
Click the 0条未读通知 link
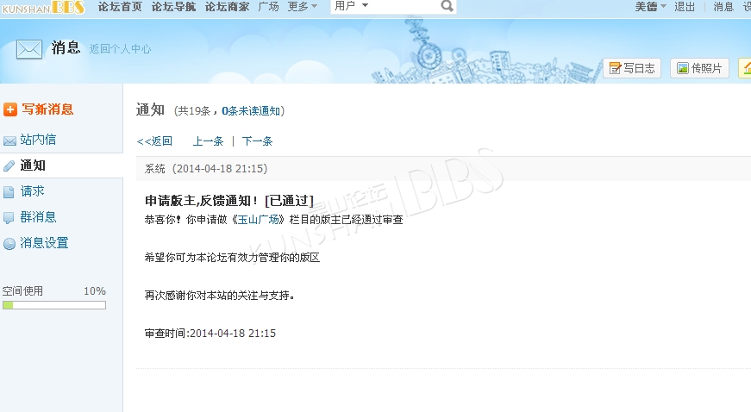(251, 111)
